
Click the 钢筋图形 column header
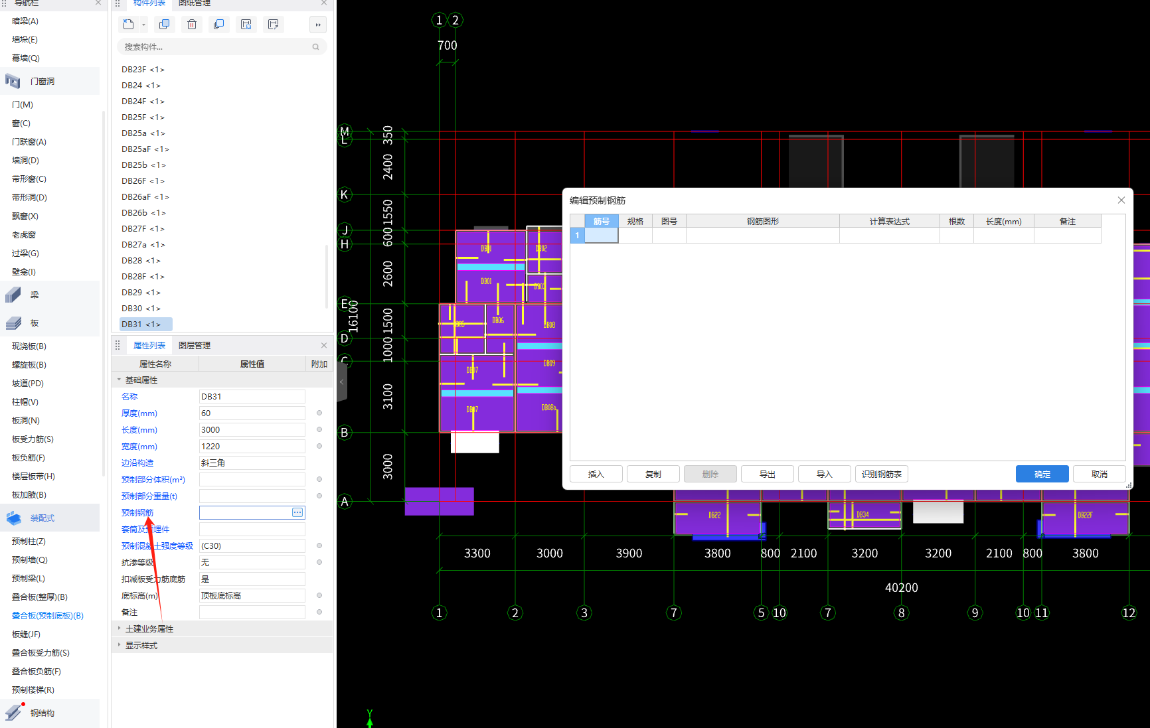[x=763, y=221]
